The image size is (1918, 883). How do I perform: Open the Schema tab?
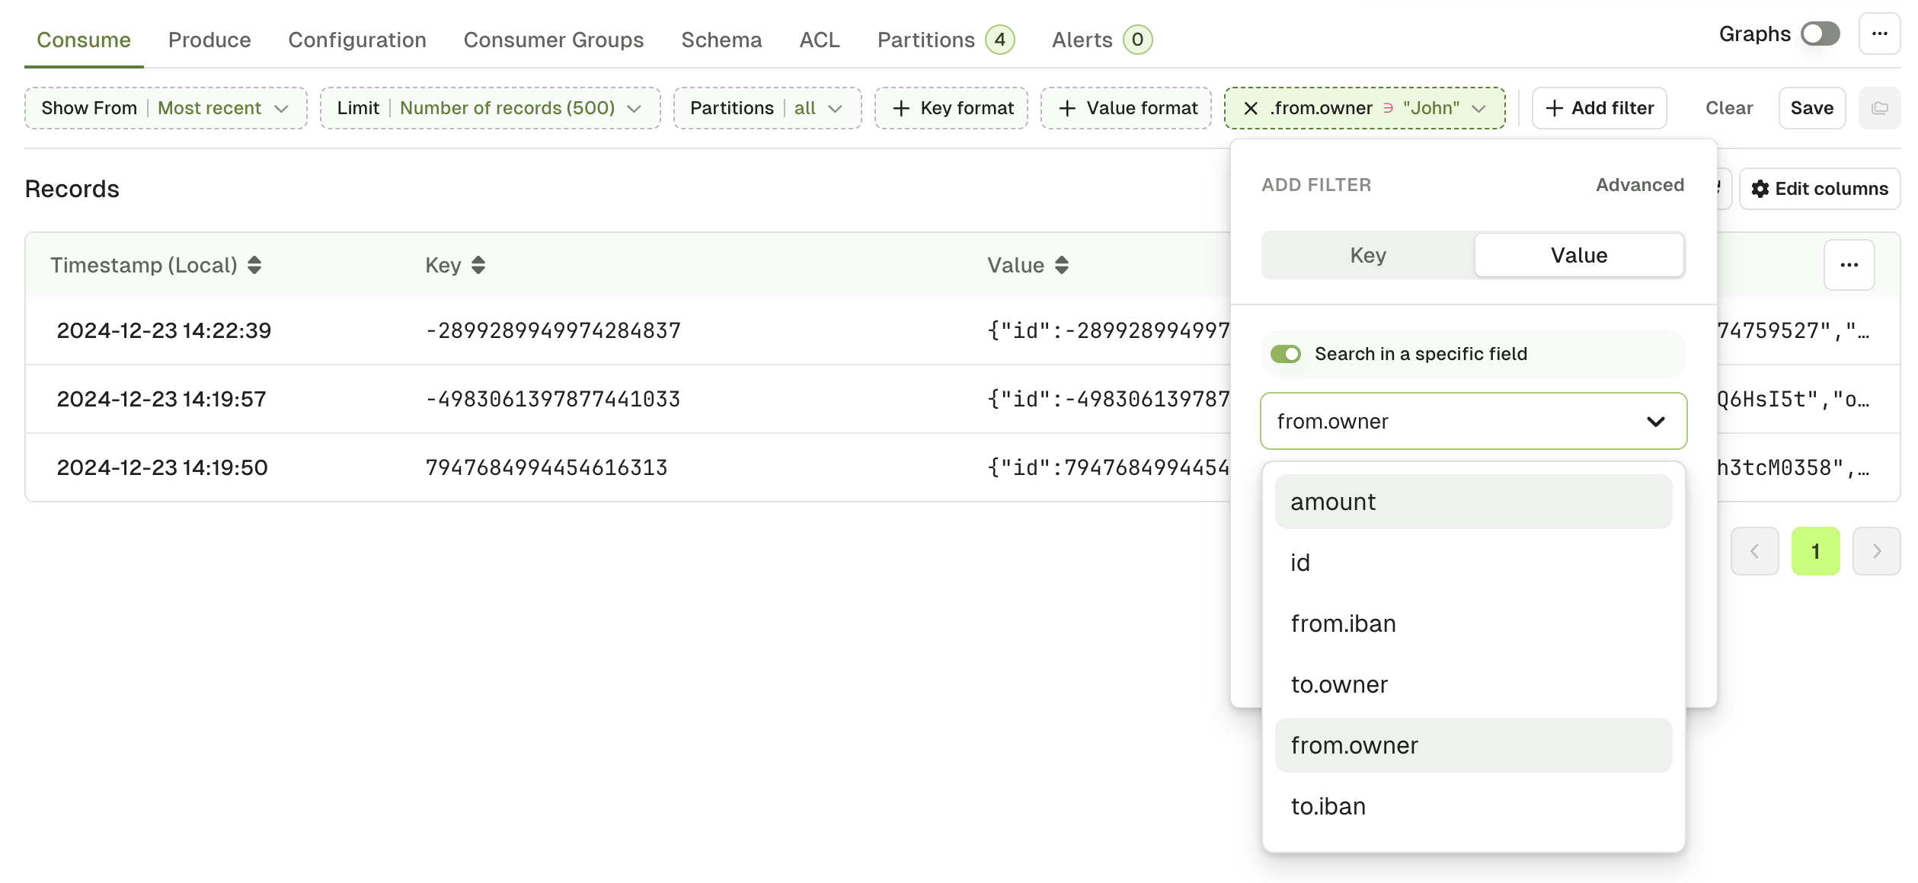point(721,40)
